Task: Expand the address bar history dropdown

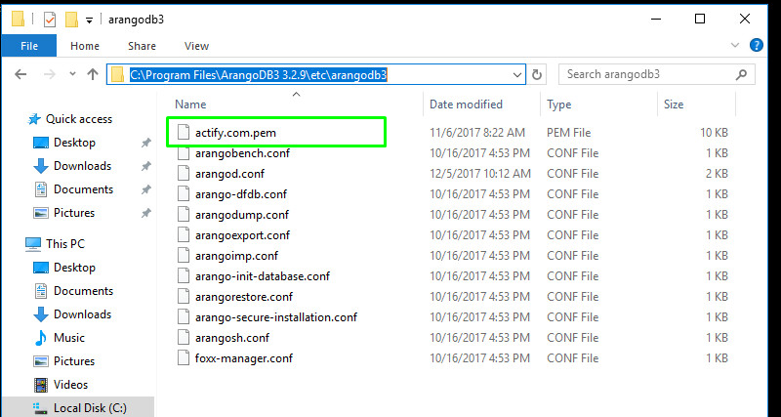Action: [x=517, y=75]
